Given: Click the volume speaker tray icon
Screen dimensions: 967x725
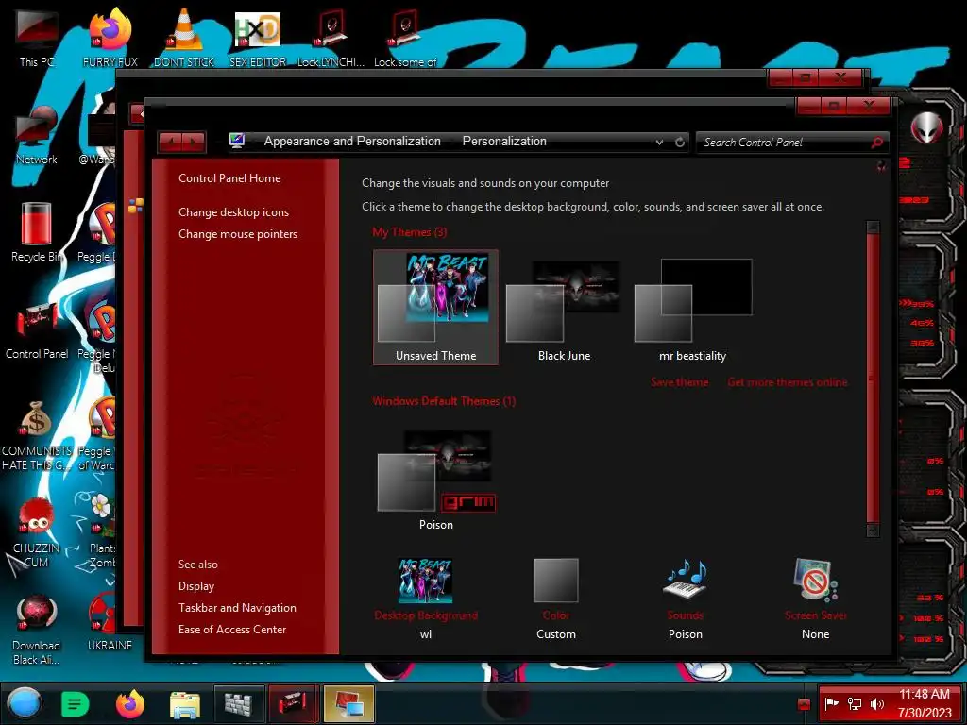Looking at the screenshot, I should click(877, 703).
